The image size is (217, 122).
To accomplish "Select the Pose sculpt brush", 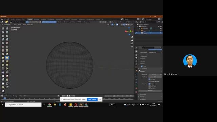I will pyautogui.click(x=7, y=61).
